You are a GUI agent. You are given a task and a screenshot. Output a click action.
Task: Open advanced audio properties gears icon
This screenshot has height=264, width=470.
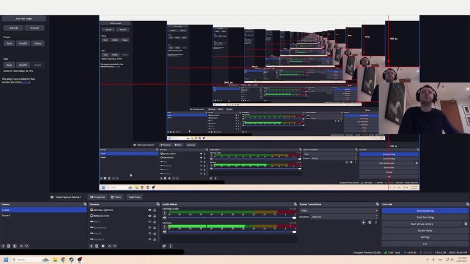click(164, 246)
